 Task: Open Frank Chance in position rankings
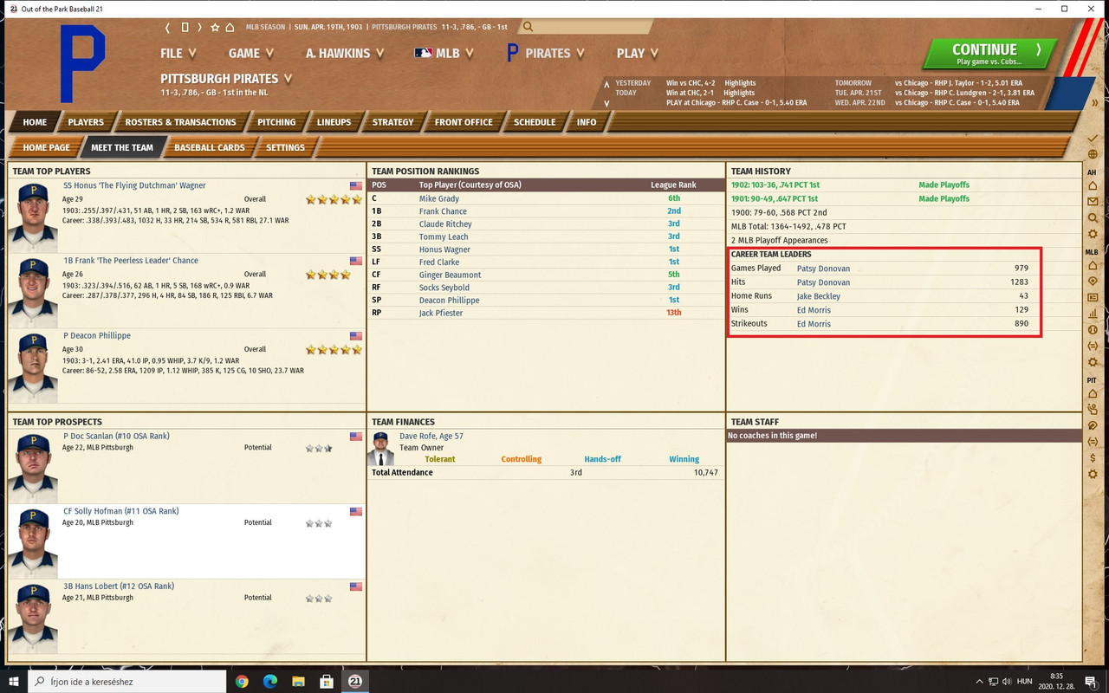pyautogui.click(x=443, y=211)
